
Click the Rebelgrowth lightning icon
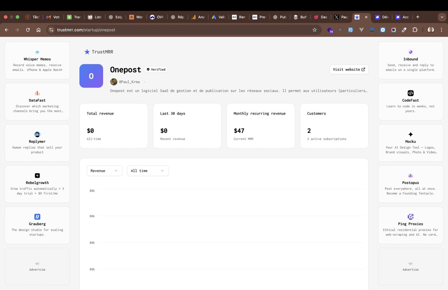pos(37,176)
